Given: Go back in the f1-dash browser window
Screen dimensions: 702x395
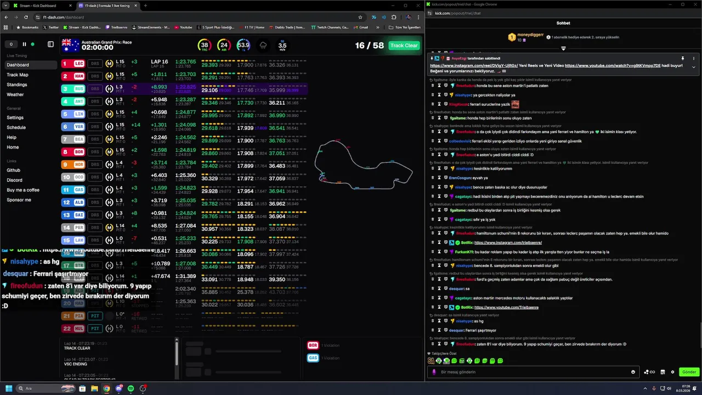Looking at the screenshot, I should 6,17.
